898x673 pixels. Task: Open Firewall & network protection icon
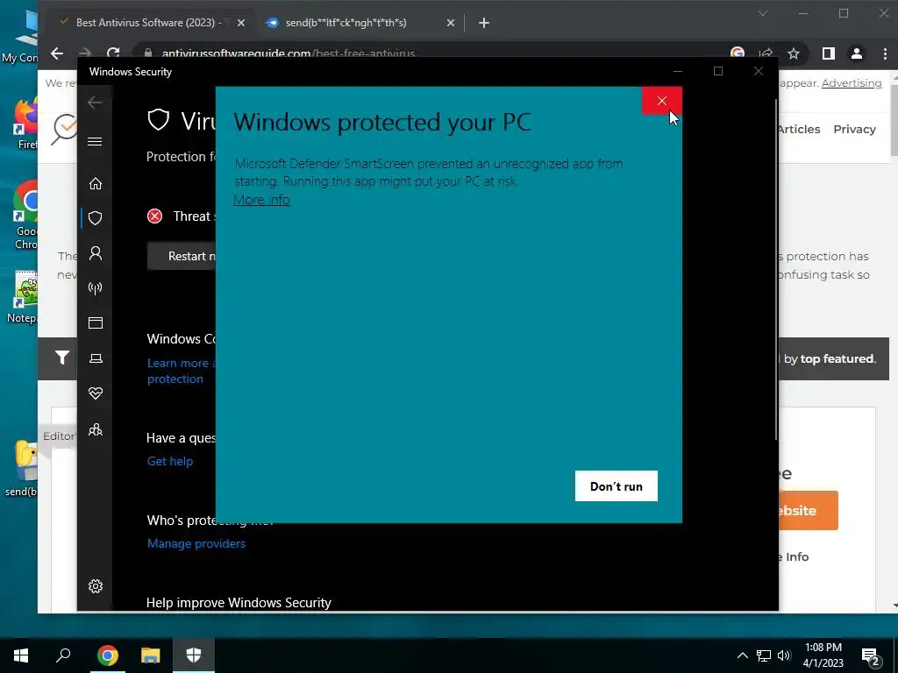[x=95, y=287]
